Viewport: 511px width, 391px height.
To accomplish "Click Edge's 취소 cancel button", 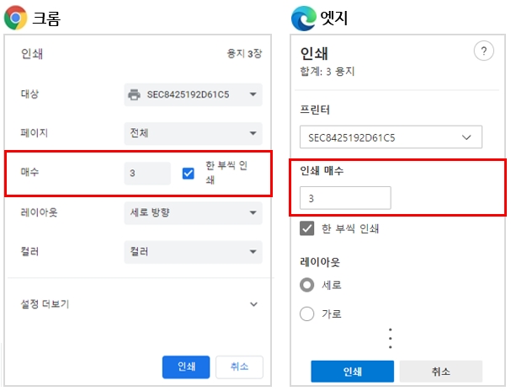I will pos(440,372).
